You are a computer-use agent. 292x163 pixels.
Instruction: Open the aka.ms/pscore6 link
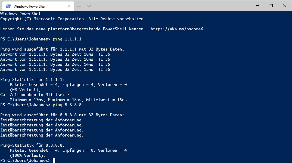coord(177,29)
